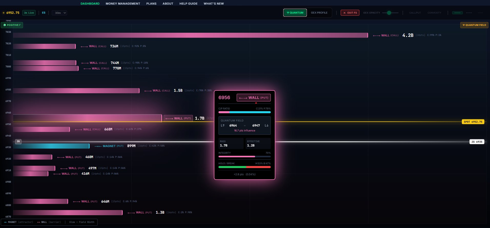Click the Exit FS button
Viewport: 490px width, 228px height.
[x=350, y=13]
